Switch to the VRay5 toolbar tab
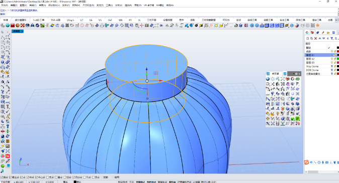The image size is (339, 183). [x=70, y=20]
